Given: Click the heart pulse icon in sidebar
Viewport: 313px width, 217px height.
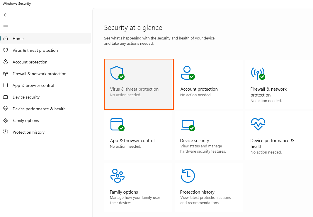Looking at the screenshot, I should [x=6, y=108].
